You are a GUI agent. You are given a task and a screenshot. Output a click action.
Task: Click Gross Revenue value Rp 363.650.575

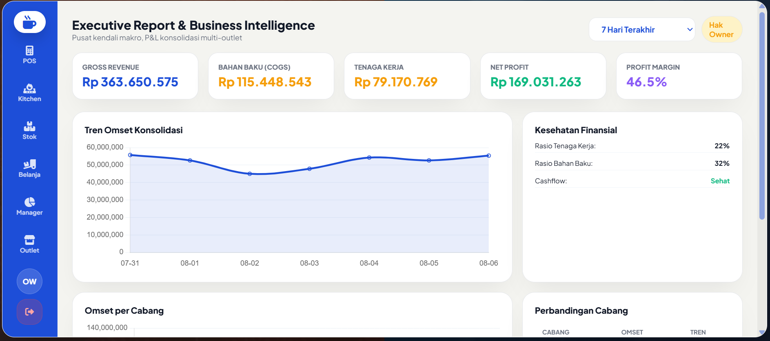point(130,82)
